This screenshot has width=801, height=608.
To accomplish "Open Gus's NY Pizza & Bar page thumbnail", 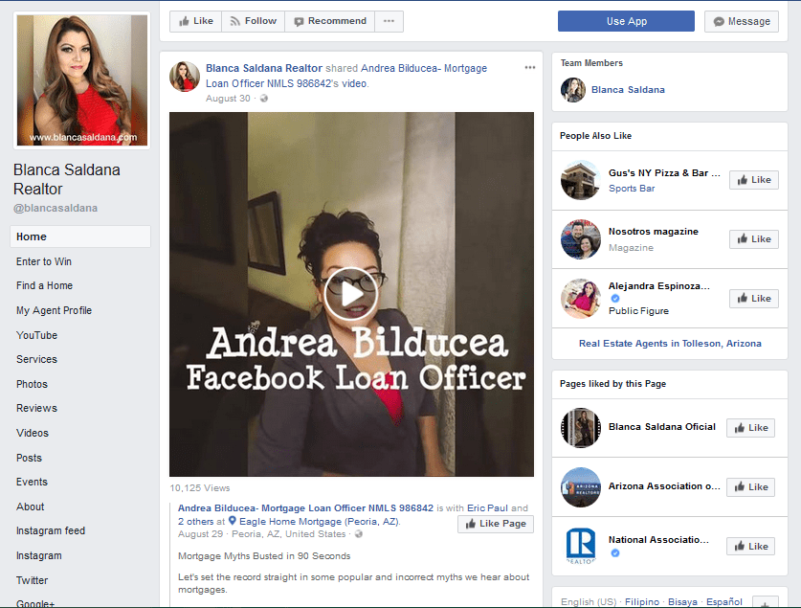I will tap(580, 180).
